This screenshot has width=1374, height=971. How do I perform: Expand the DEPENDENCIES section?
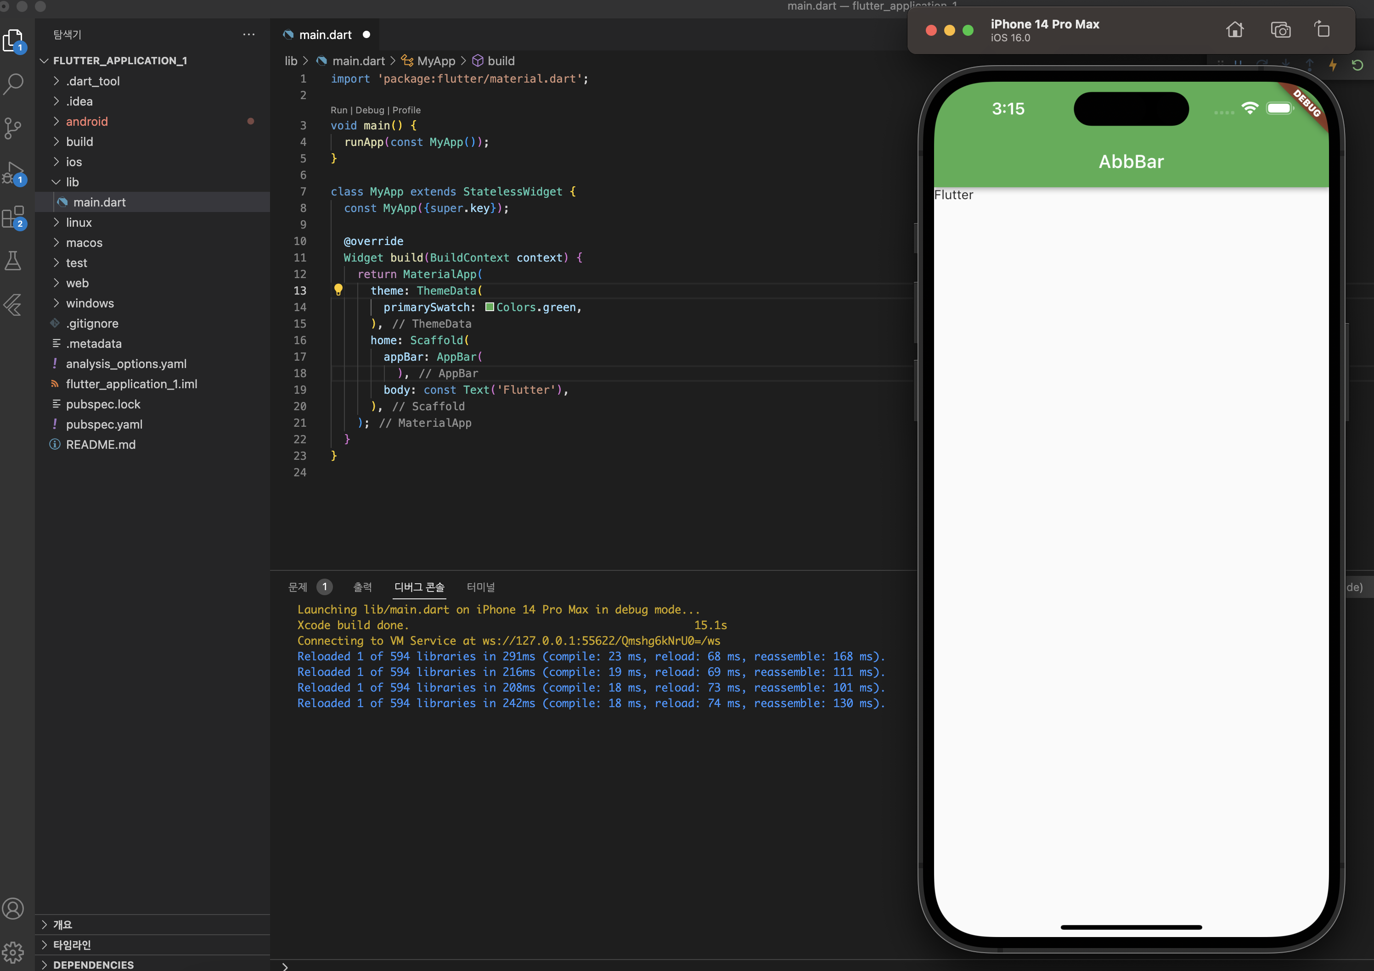click(93, 965)
